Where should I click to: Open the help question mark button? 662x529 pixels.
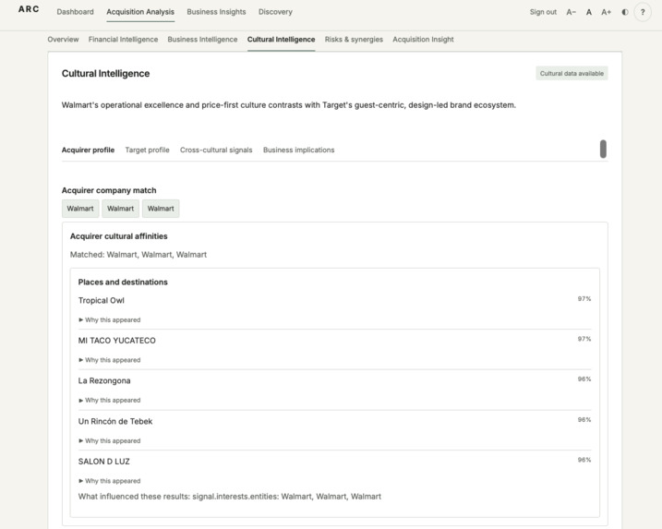click(x=643, y=12)
